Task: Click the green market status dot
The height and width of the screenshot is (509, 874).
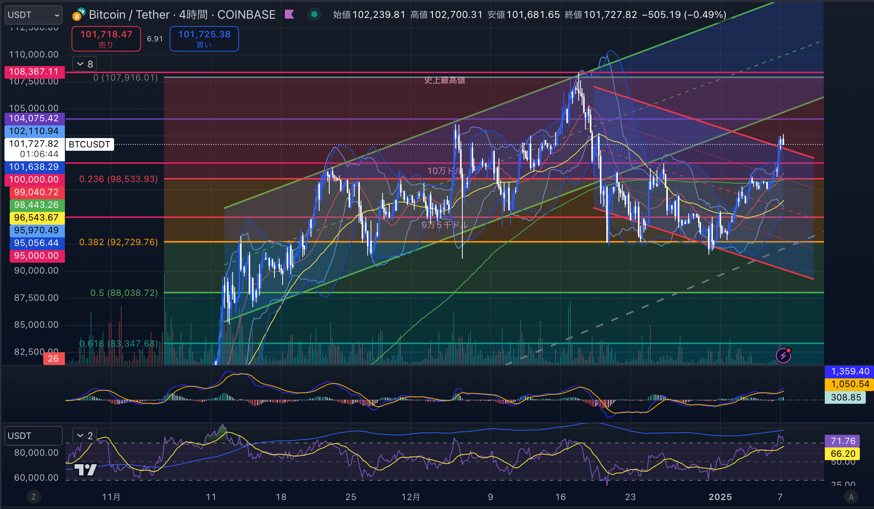Action: tap(314, 15)
